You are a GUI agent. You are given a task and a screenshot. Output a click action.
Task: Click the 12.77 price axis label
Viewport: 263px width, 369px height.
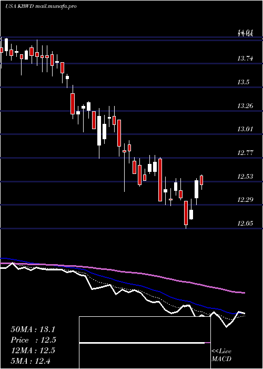click(x=245, y=153)
